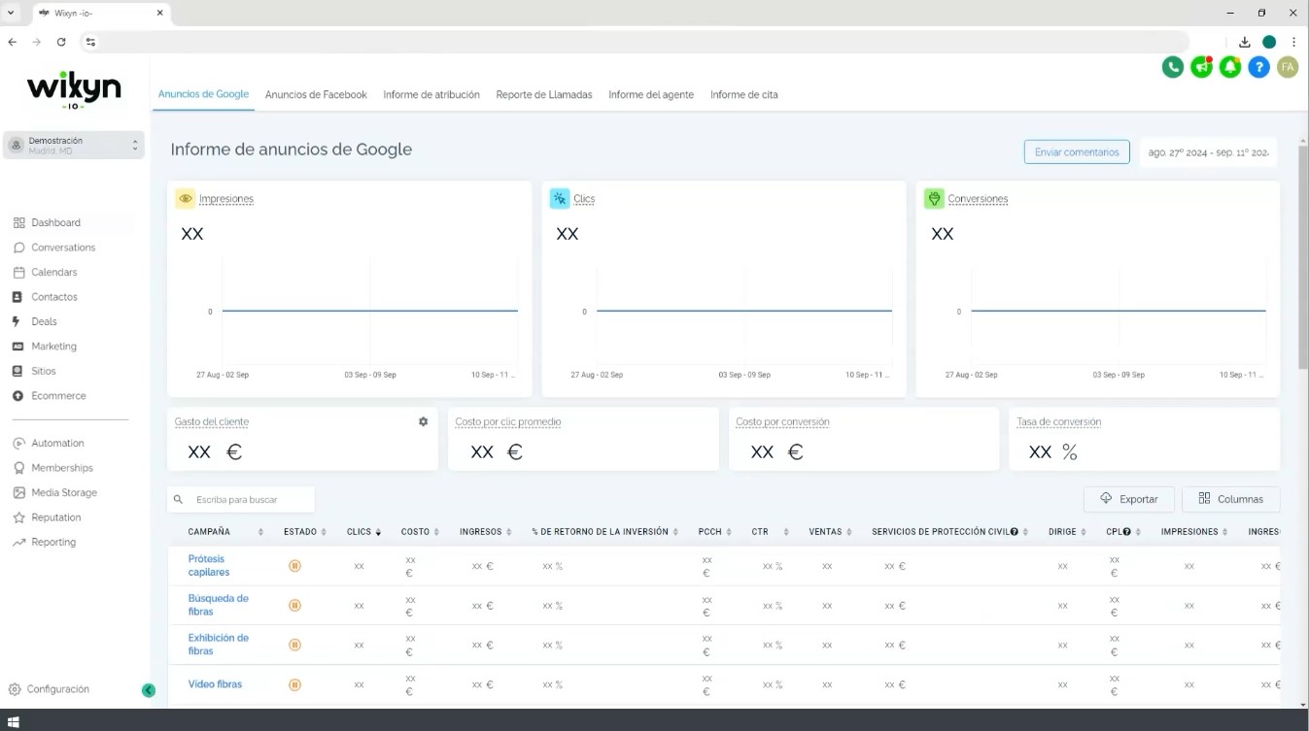Click Servicios de Protección Civil help icon
Image resolution: width=1309 pixels, height=731 pixels.
[1014, 532]
